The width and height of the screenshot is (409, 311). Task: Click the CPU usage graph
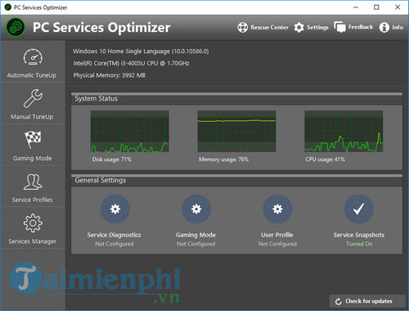[344, 131]
